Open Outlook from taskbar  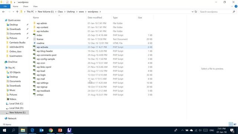click(41, 130)
